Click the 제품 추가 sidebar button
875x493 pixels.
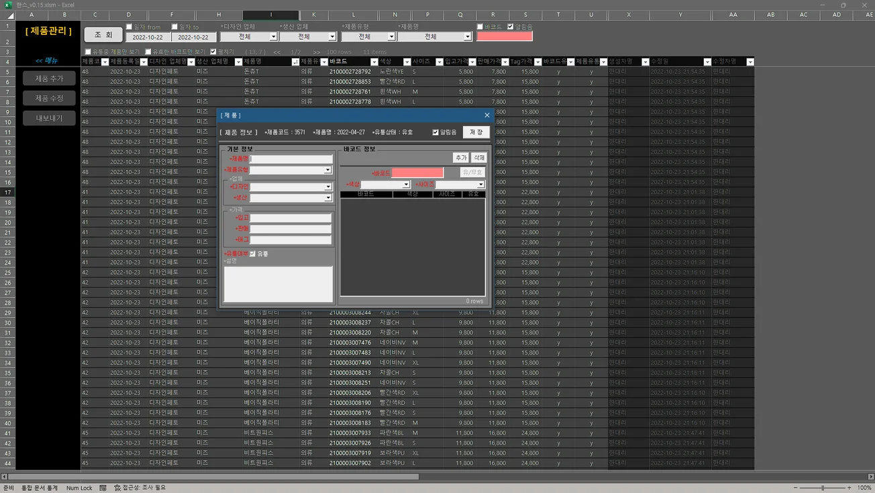point(49,79)
